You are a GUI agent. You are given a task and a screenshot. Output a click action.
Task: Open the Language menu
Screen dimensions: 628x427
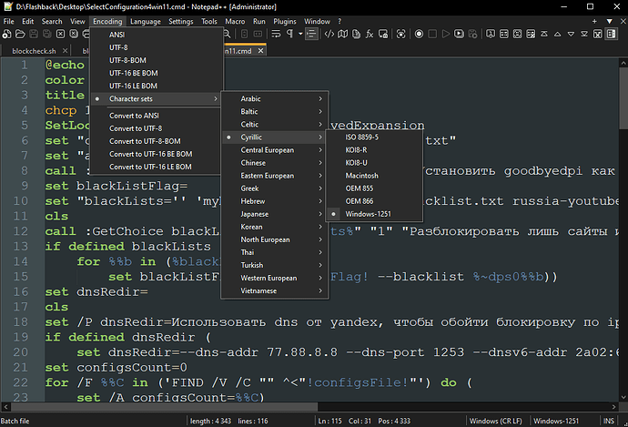point(146,21)
